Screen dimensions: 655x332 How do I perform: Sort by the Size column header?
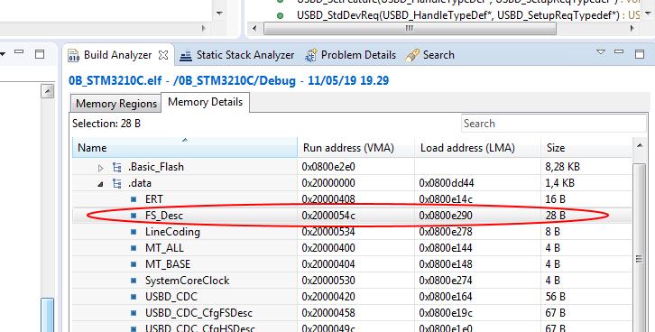(586, 147)
